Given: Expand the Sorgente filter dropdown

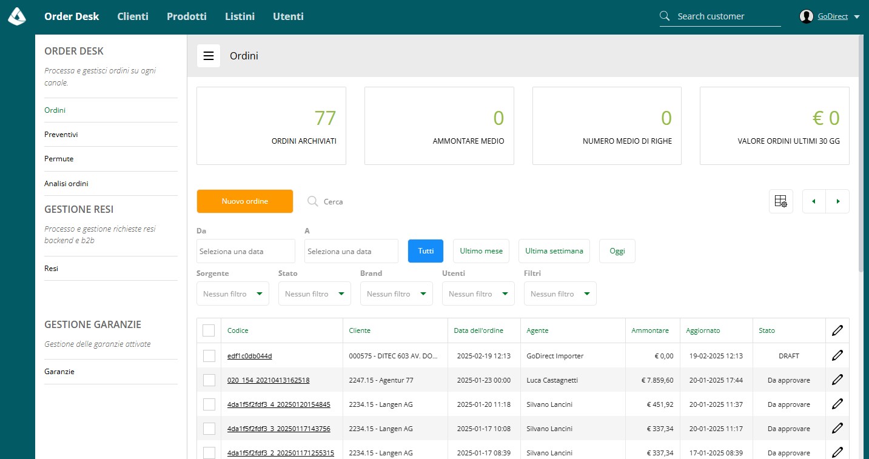Looking at the screenshot, I should (x=233, y=293).
